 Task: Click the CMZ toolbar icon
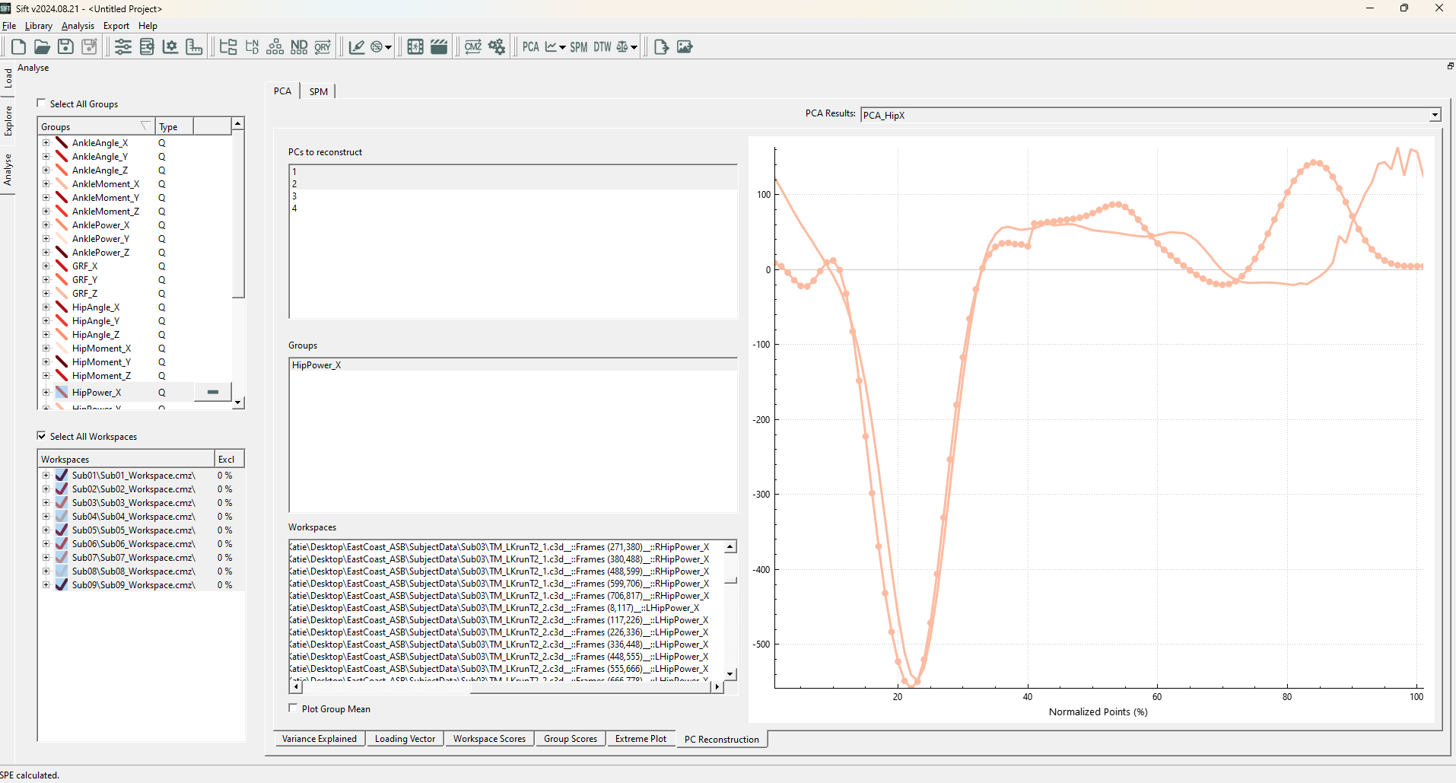473,46
